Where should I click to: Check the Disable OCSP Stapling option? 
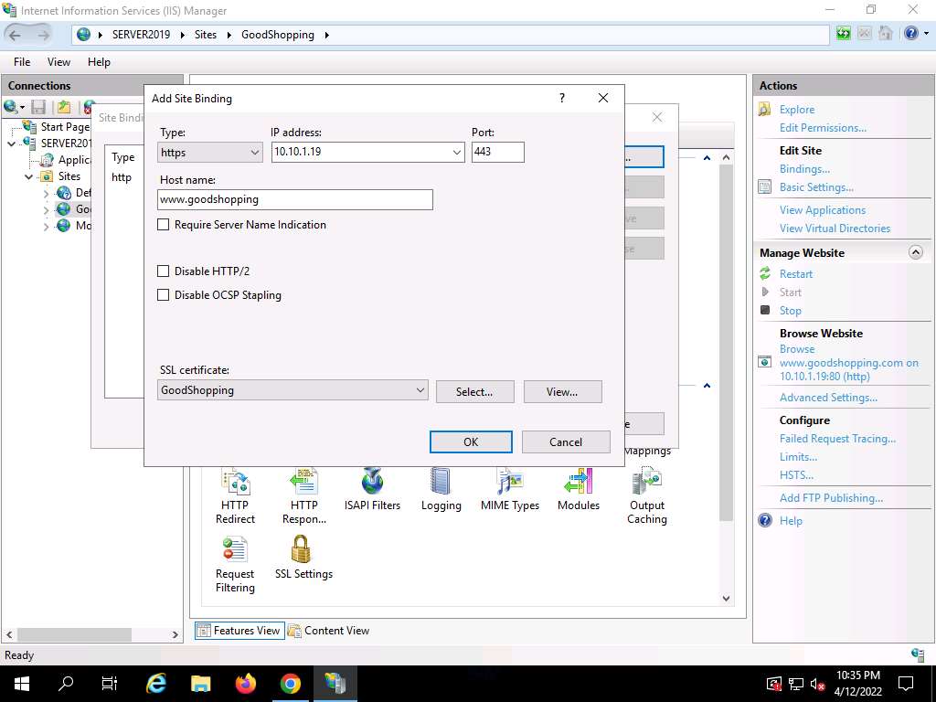pyautogui.click(x=164, y=295)
